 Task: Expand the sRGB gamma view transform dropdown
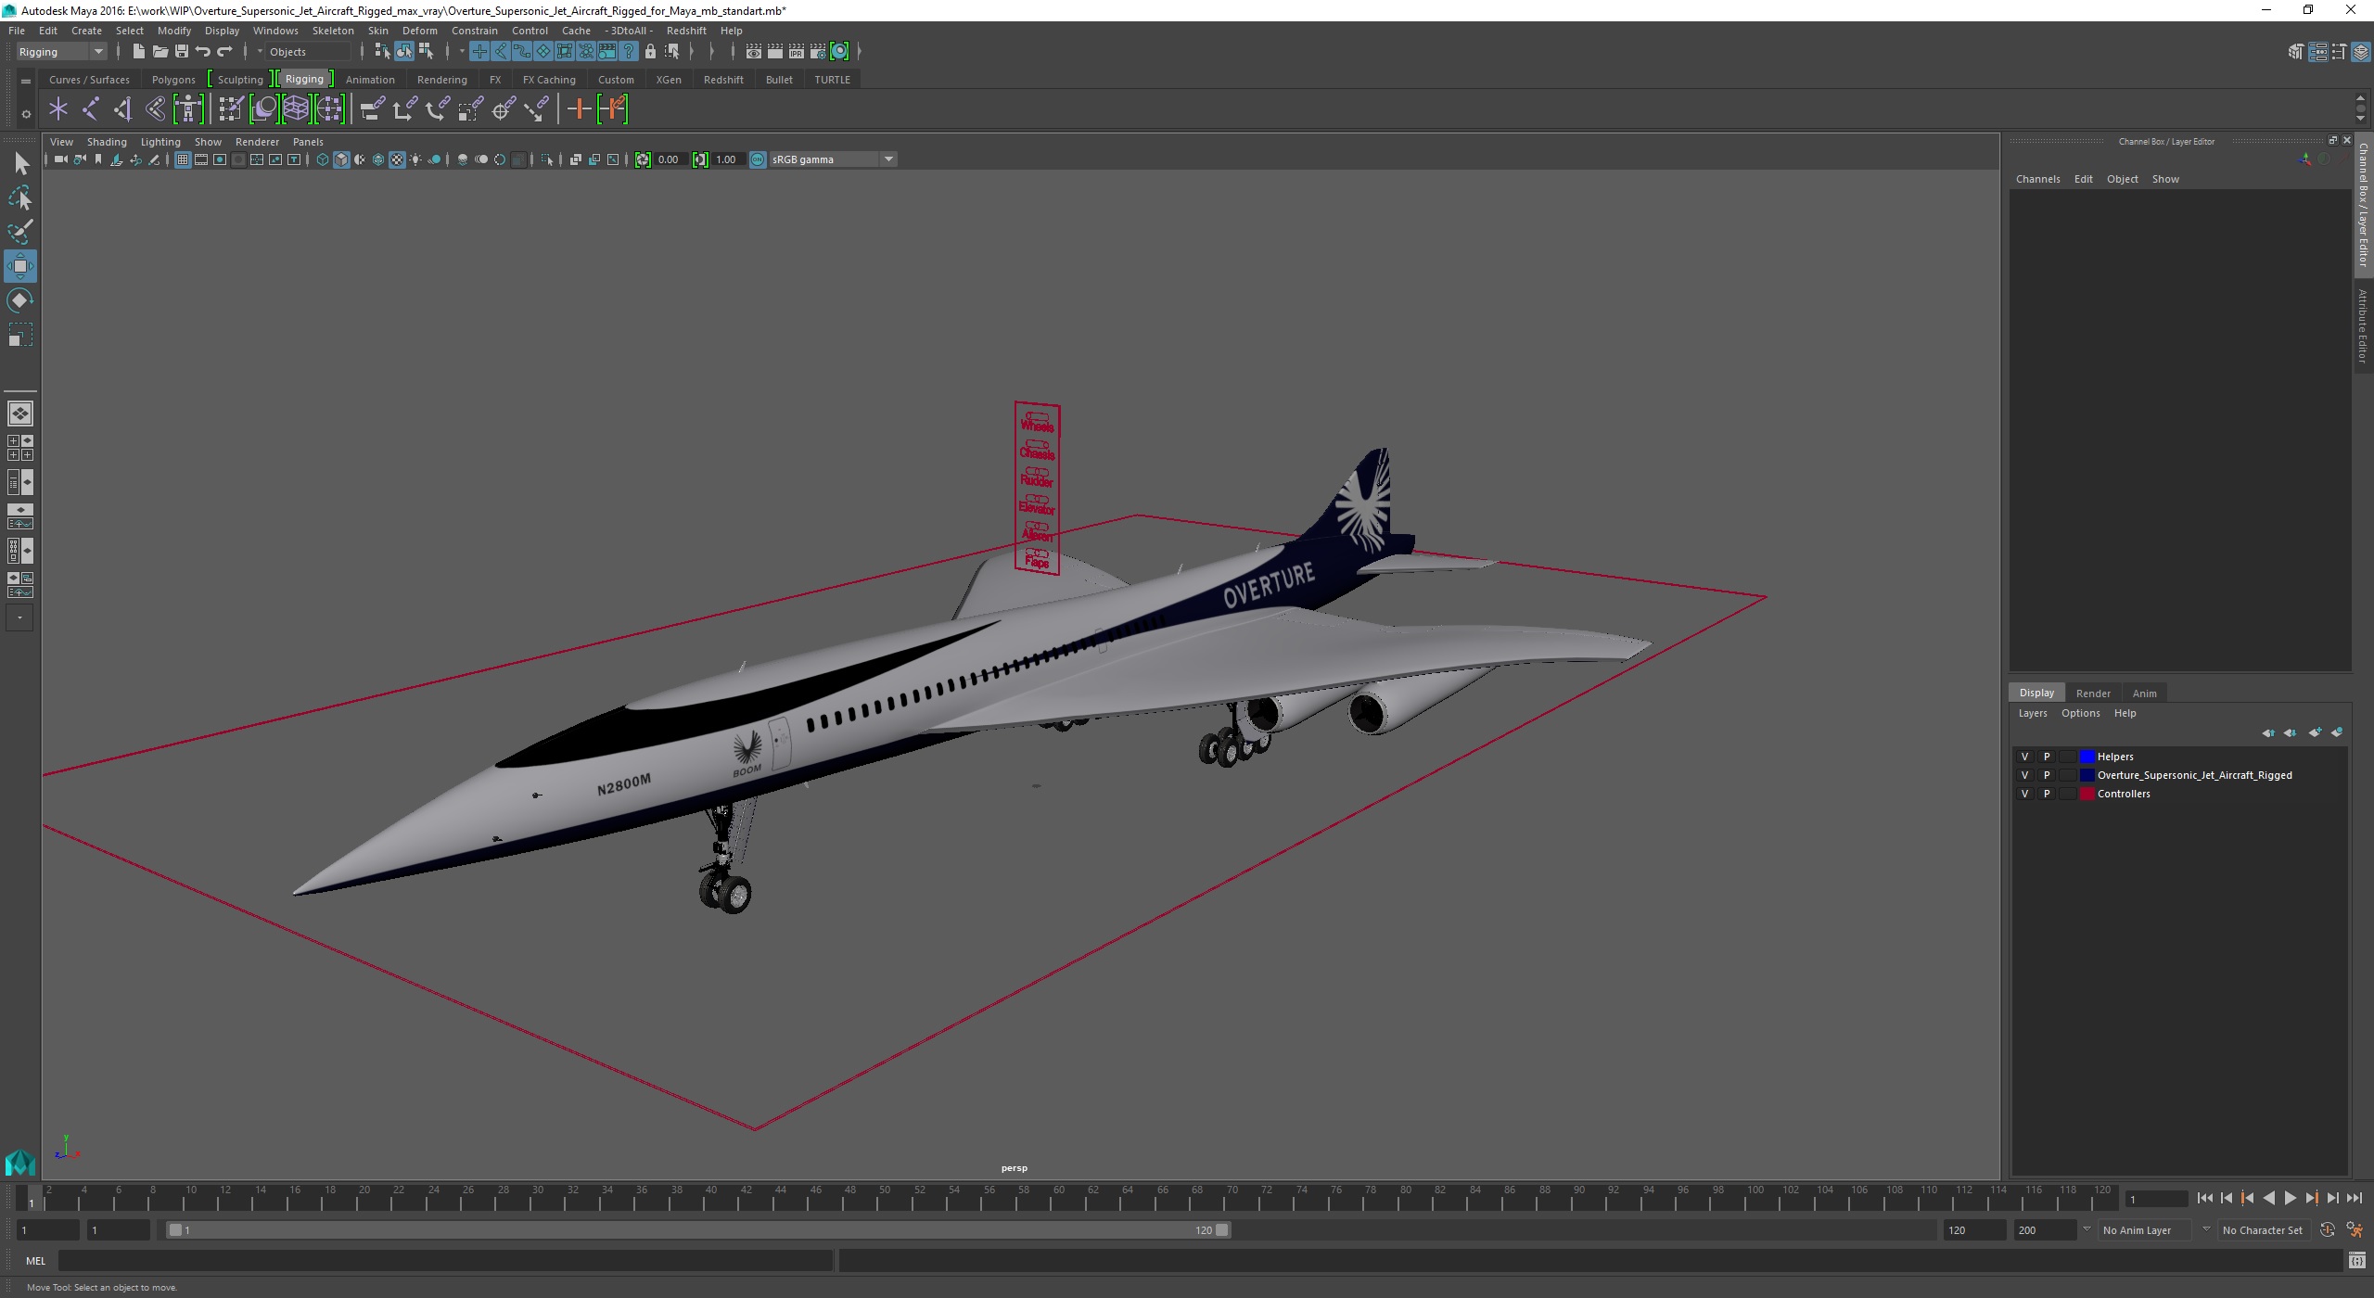point(887,159)
